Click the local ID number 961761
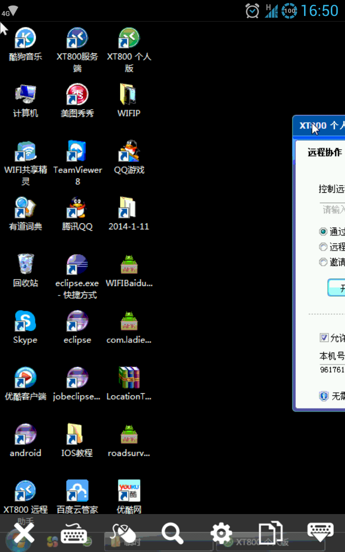This screenshot has width=345, height=552. [332, 370]
